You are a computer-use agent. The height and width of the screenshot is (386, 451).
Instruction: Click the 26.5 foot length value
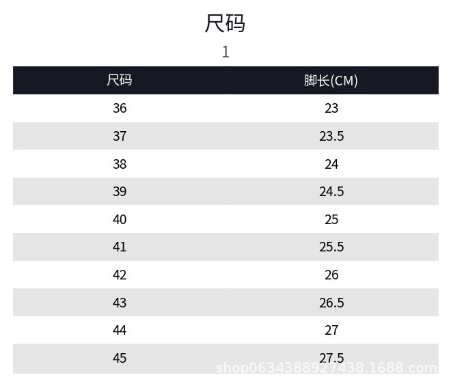tap(331, 302)
